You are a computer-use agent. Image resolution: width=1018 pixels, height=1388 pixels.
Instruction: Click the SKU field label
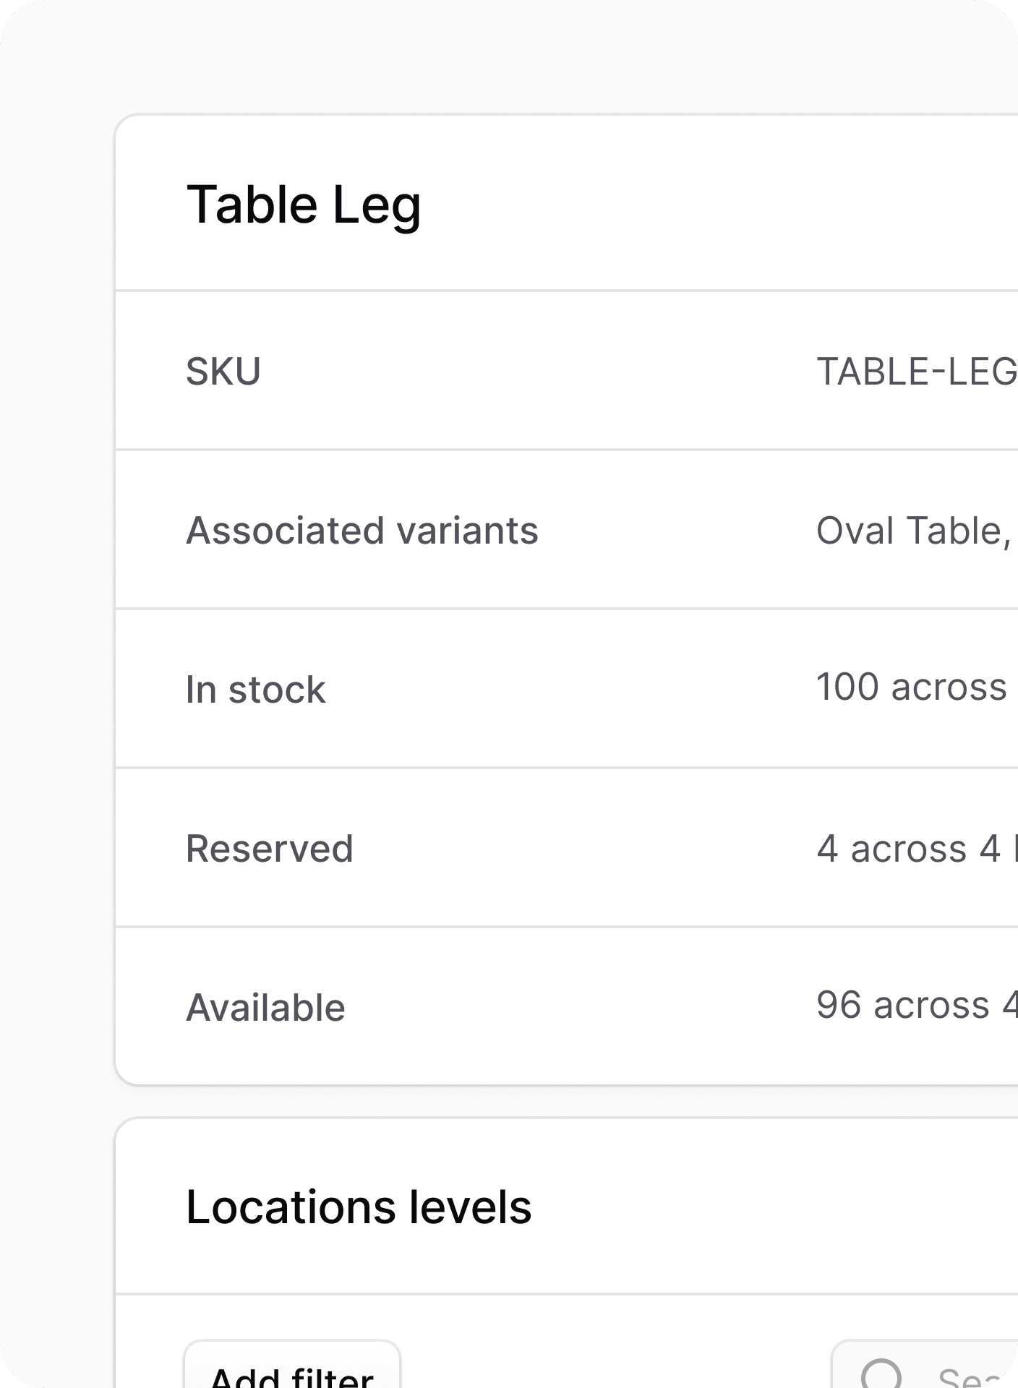click(x=223, y=372)
